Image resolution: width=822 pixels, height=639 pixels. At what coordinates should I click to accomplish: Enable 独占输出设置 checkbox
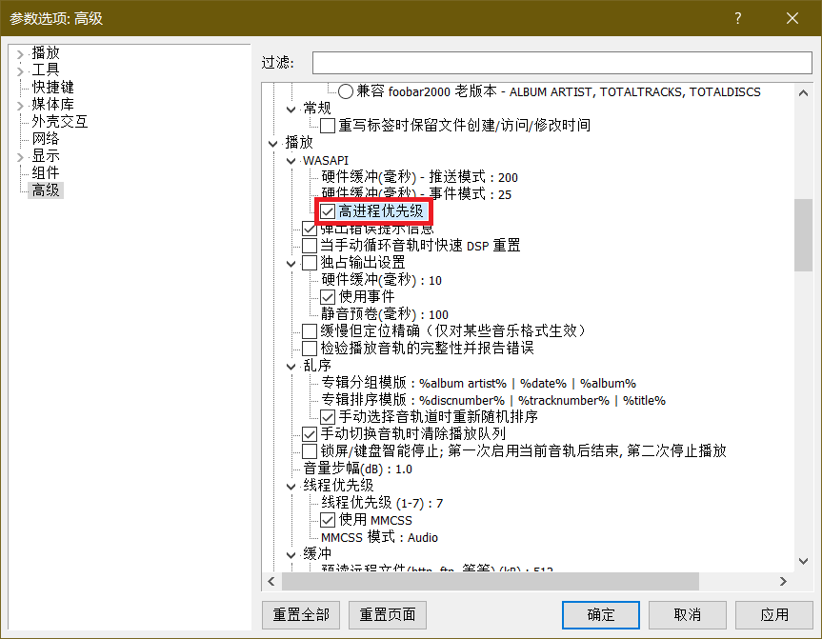point(310,263)
